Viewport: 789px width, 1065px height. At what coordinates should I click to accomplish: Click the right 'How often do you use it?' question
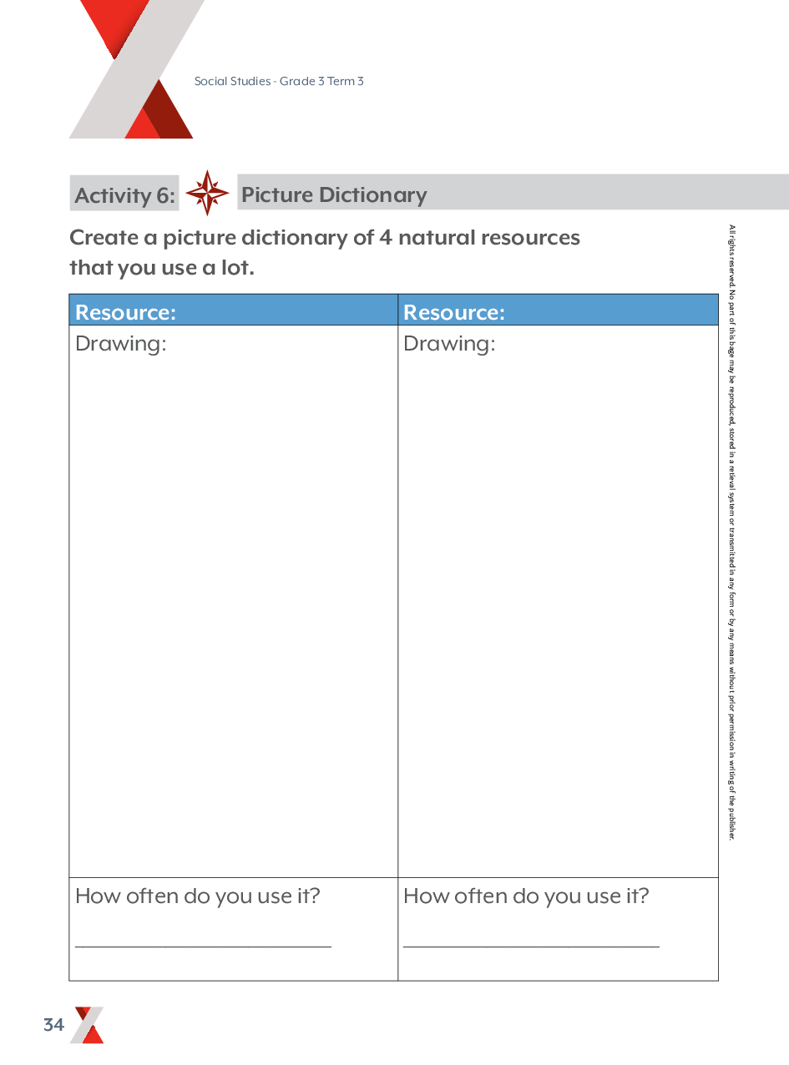tap(526, 896)
